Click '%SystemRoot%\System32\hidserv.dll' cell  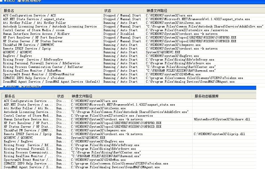coord(222,119)
